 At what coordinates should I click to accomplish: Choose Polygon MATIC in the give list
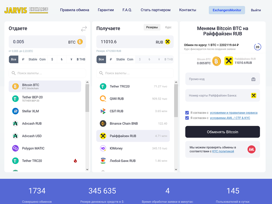click(x=45, y=148)
